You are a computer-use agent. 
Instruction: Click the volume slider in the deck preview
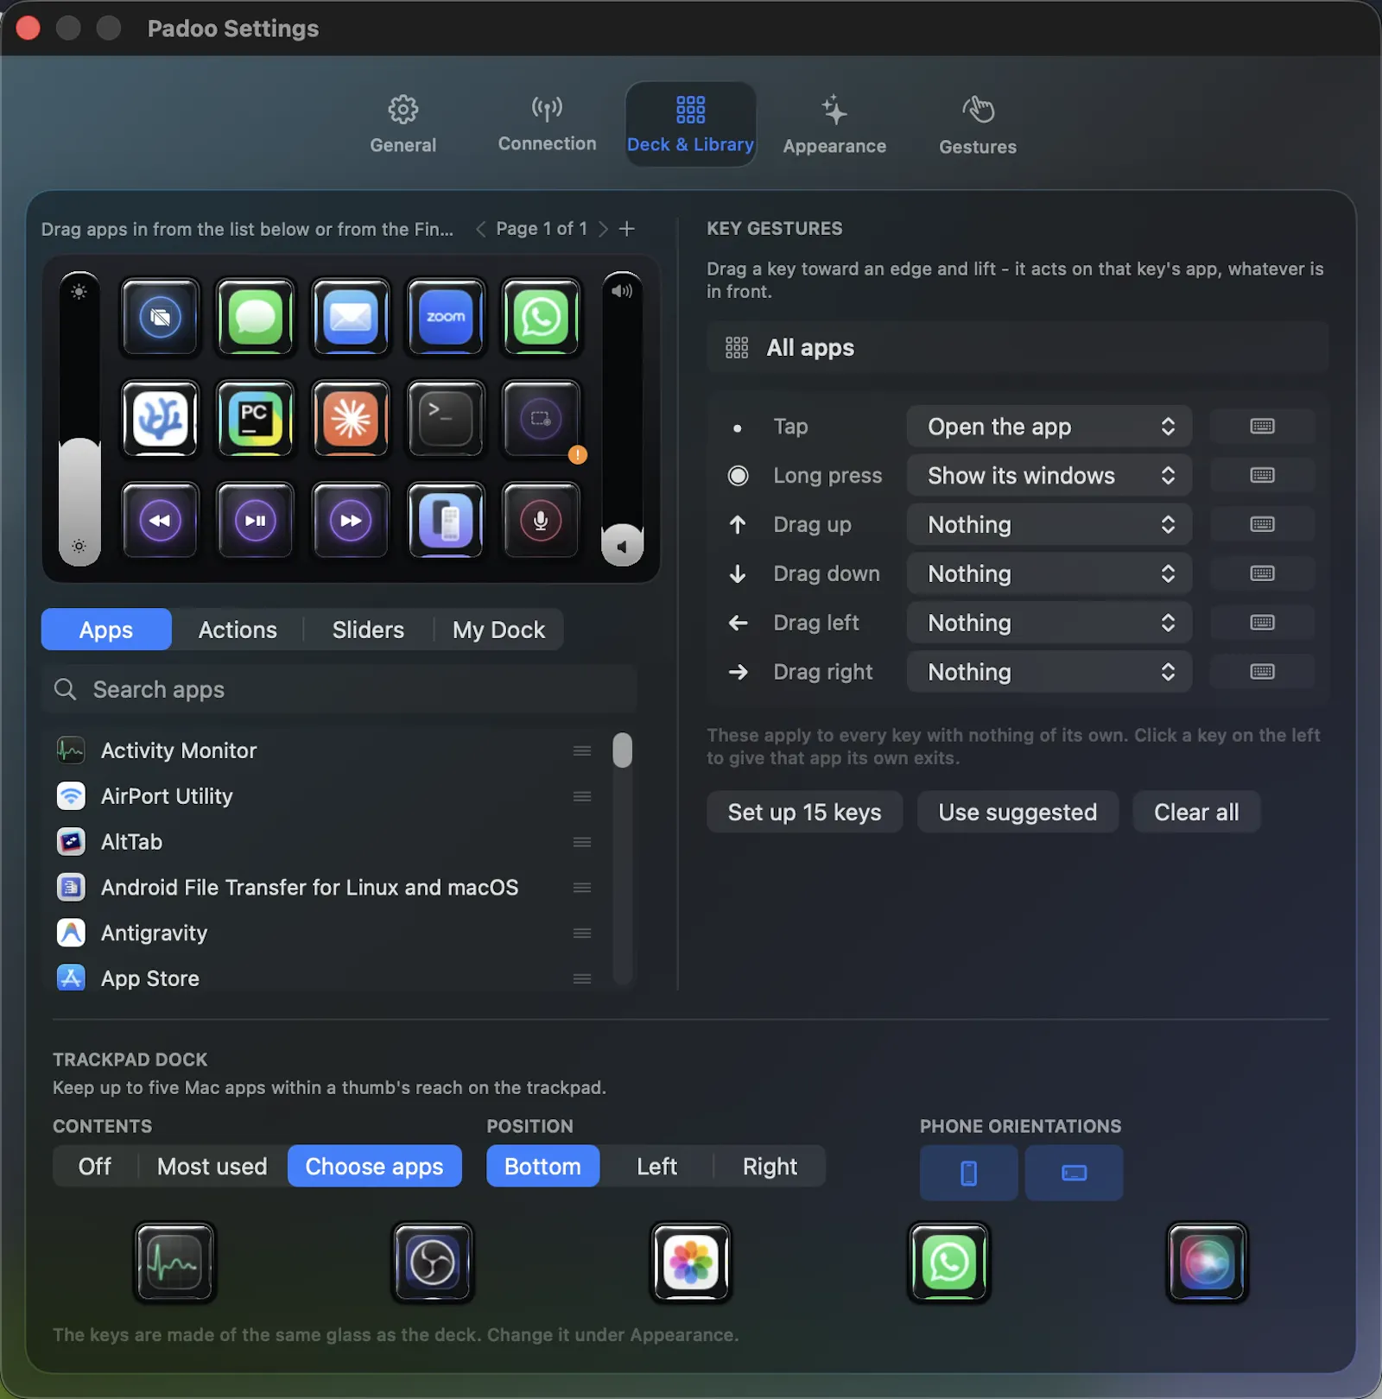coord(622,419)
